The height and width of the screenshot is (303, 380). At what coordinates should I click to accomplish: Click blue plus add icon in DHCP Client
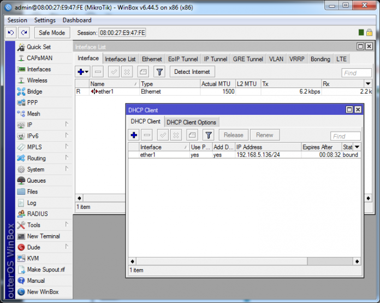[x=134, y=135]
